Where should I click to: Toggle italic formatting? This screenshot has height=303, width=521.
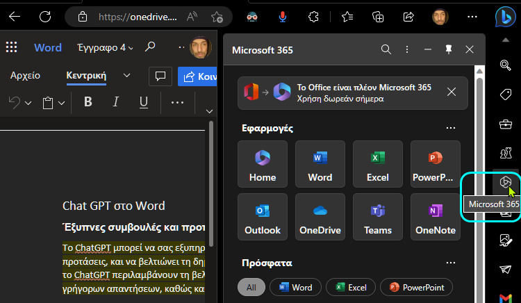115,102
